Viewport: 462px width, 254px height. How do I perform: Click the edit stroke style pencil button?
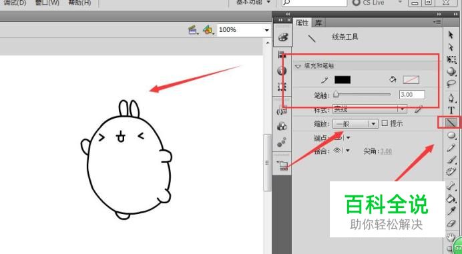(x=418, y=109)
